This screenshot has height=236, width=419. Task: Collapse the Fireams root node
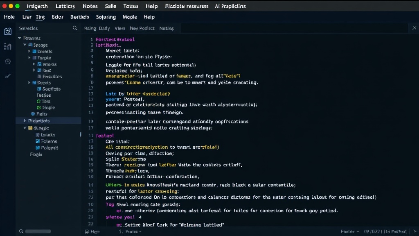(x=20, y=38)
